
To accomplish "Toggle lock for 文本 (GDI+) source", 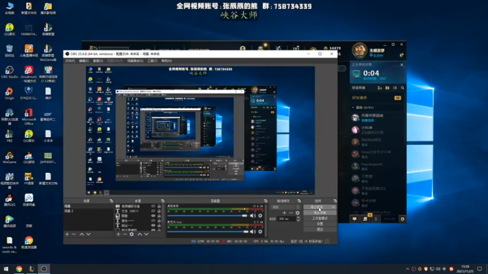I will pos(159,211).
